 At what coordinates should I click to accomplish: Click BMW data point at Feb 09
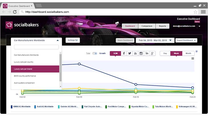pos(79,64)
